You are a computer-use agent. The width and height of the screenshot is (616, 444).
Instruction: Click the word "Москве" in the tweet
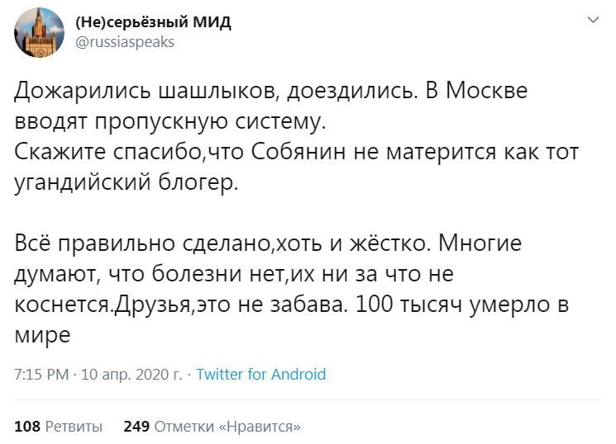(x=493, y=91)
